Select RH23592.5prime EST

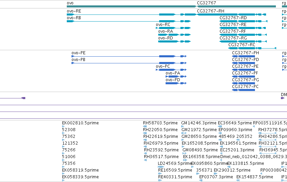pos(161,150)
